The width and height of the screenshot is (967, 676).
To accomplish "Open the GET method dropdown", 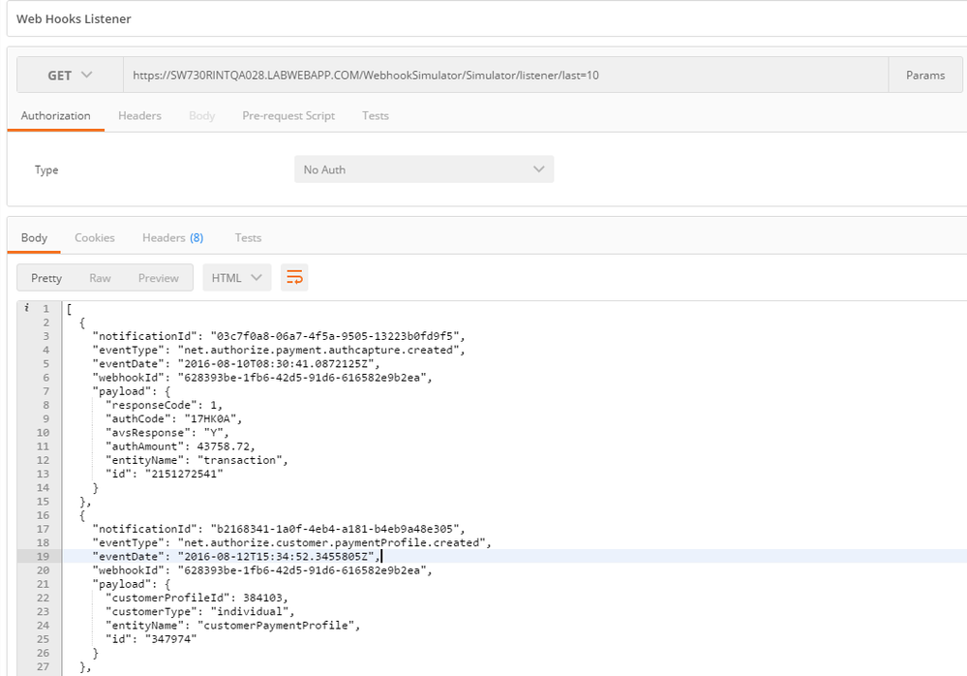I will [70, 76].
